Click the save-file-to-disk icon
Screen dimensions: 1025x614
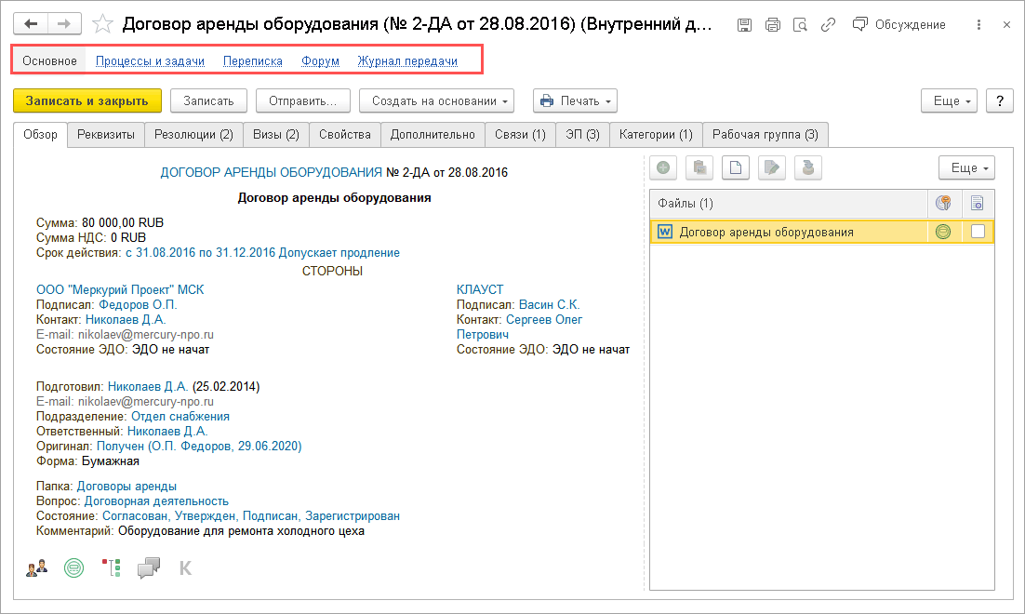tap(805, 167)
